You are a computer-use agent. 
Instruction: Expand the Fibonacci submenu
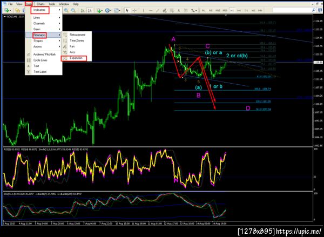coord(43,35)
